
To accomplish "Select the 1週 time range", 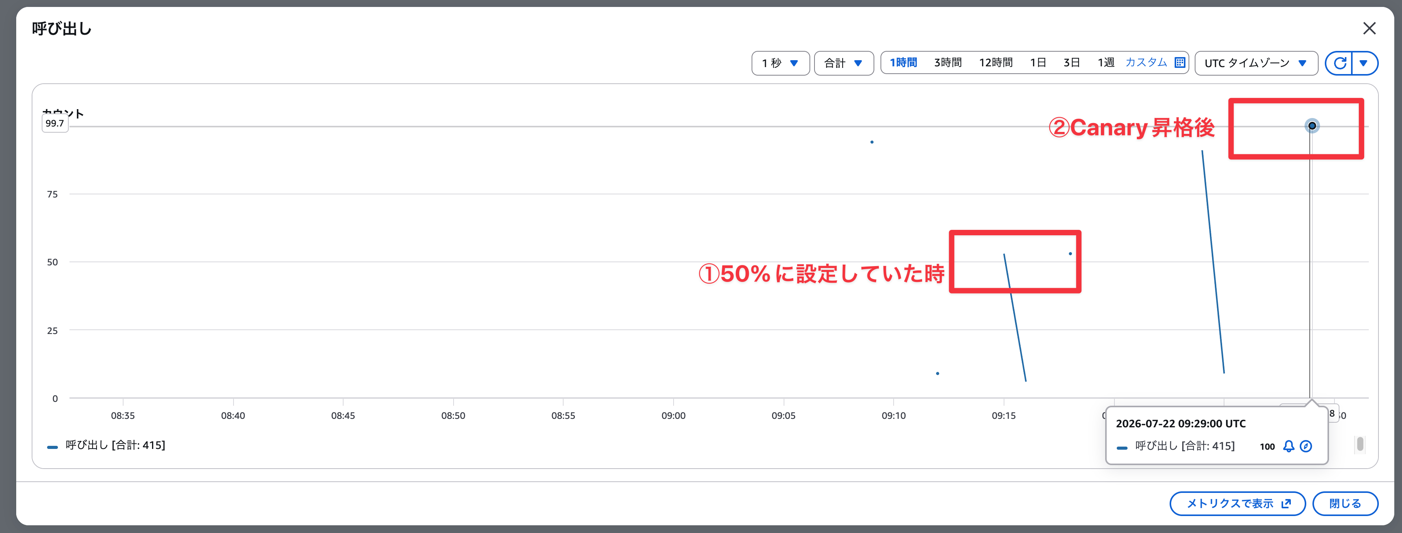I will (1106, 62).
